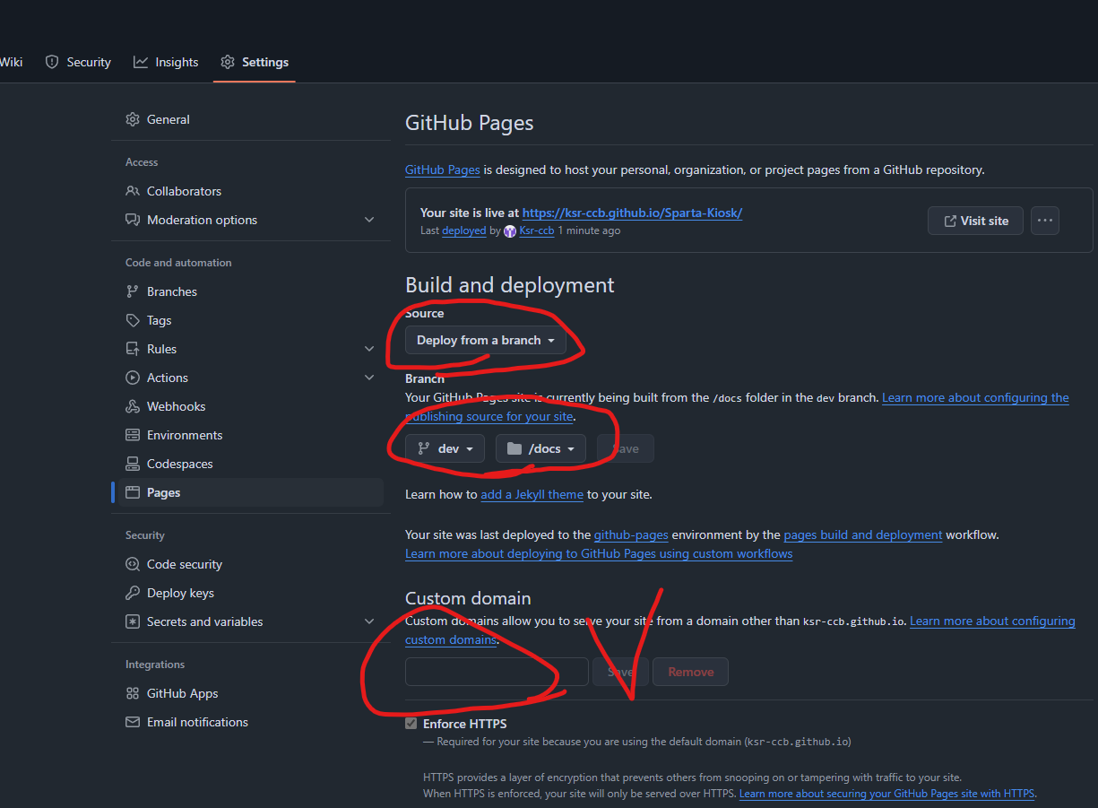
Task: Open the Wiki tab
Action: (12, 62)
